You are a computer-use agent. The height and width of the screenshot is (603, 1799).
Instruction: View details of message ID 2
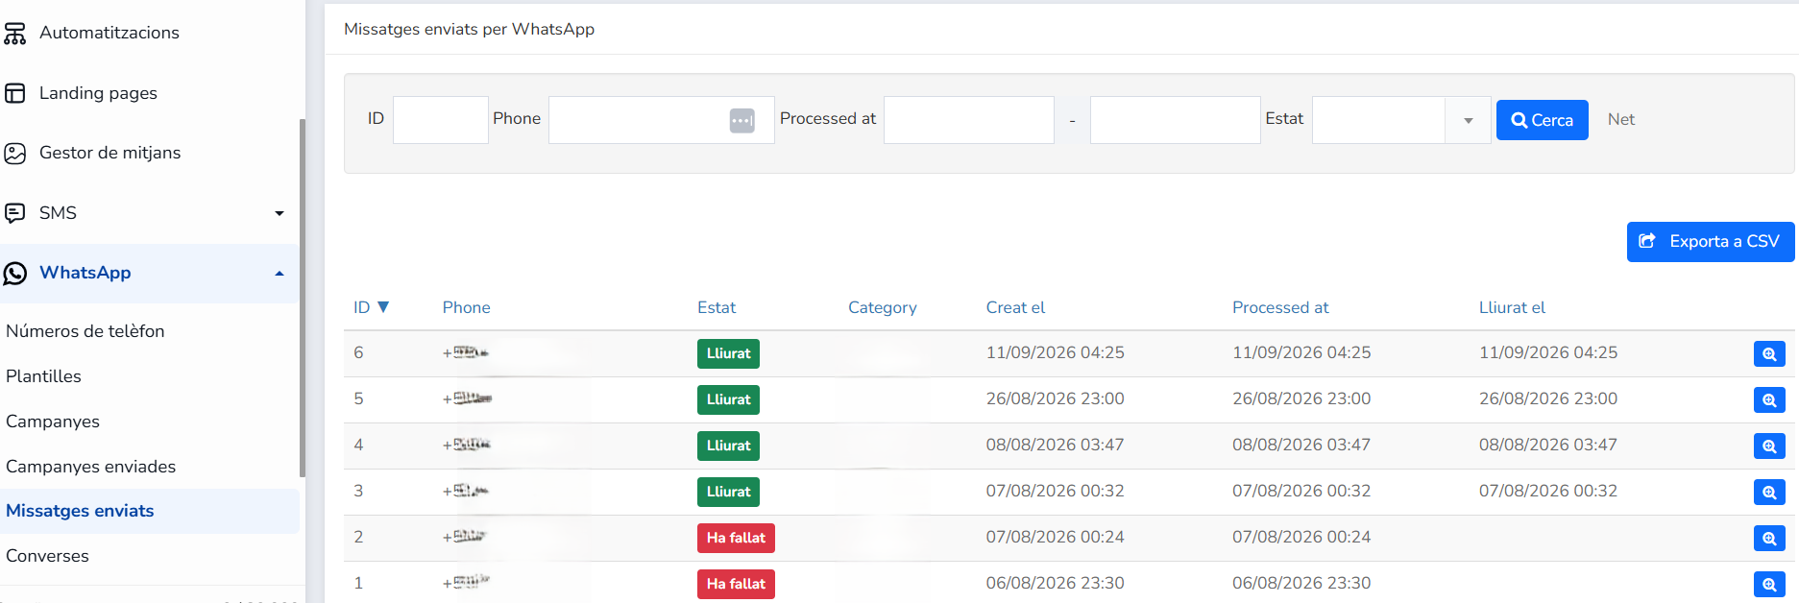[1769, 538]
